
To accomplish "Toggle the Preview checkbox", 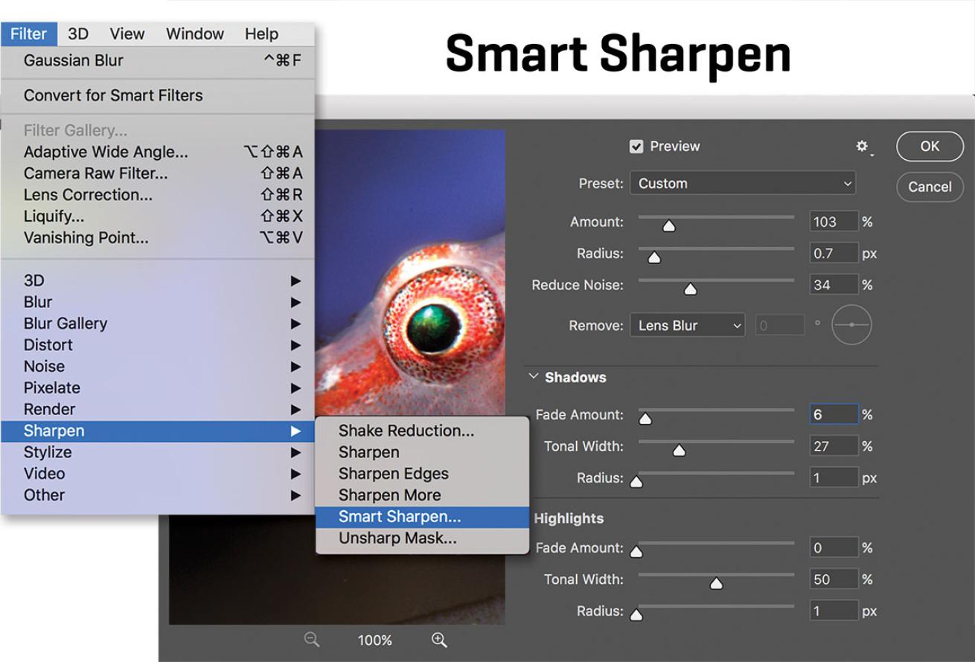I will point(636,147).
